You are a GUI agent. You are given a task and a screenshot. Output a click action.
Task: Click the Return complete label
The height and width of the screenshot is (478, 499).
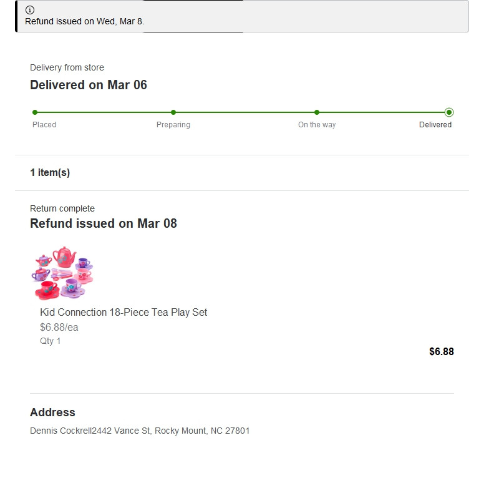(x=62, y=208)
